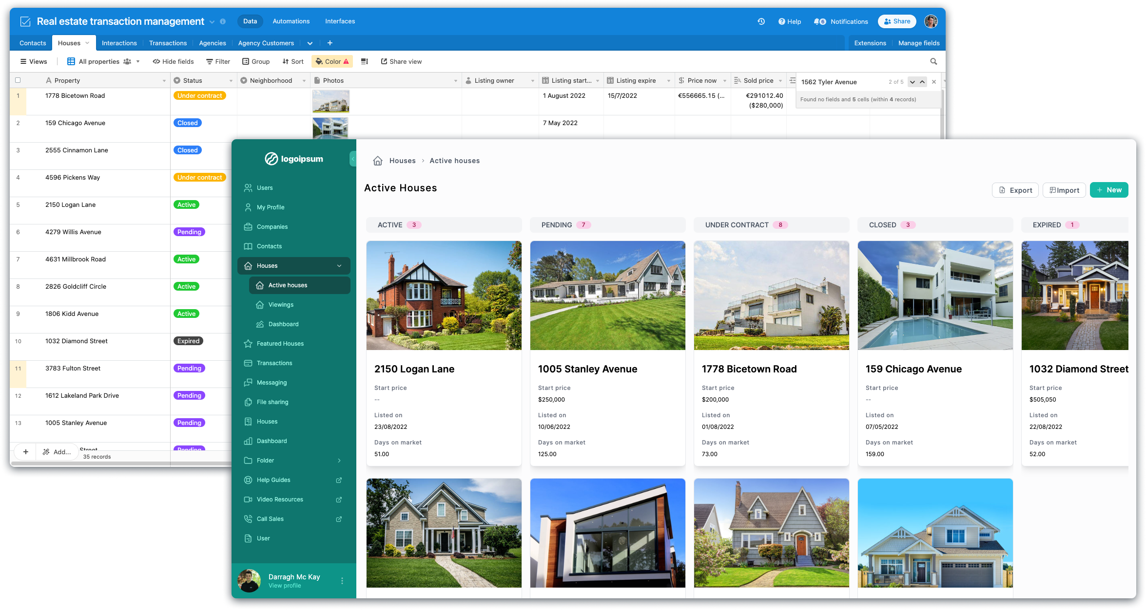
Task: Toggle the select-all records checkbox
Action: pyautogui.click(x=18, y=80)
